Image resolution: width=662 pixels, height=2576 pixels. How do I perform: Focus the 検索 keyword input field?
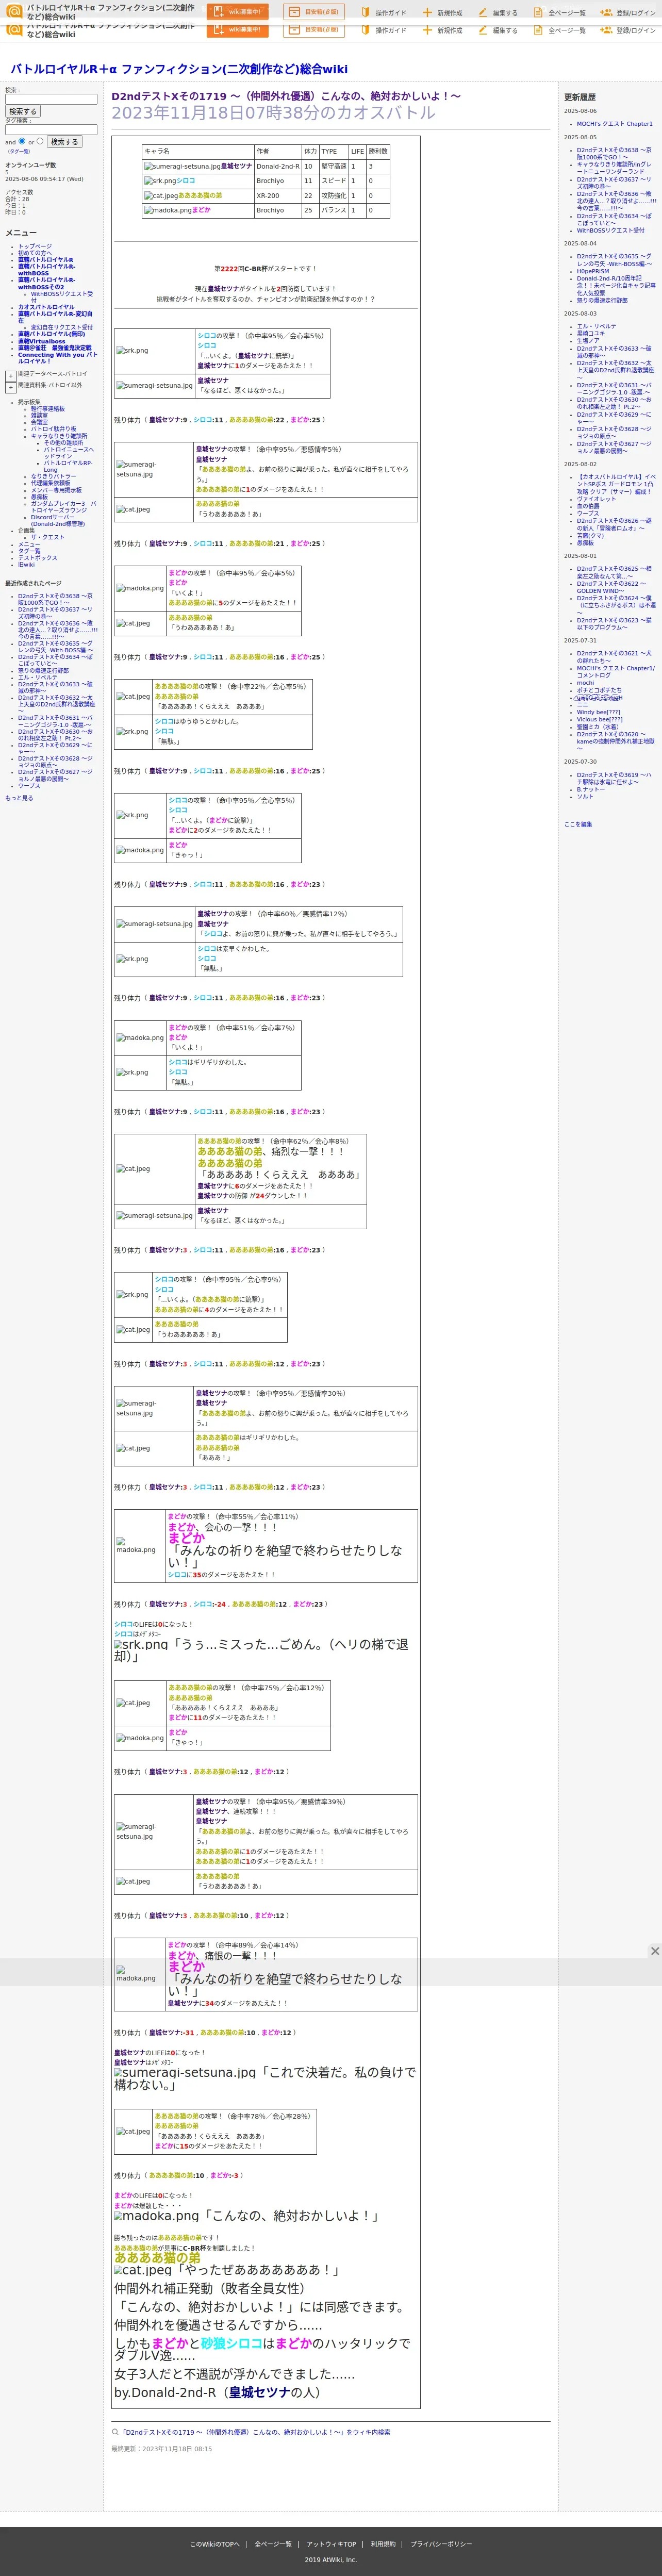[x=51, y=99]
